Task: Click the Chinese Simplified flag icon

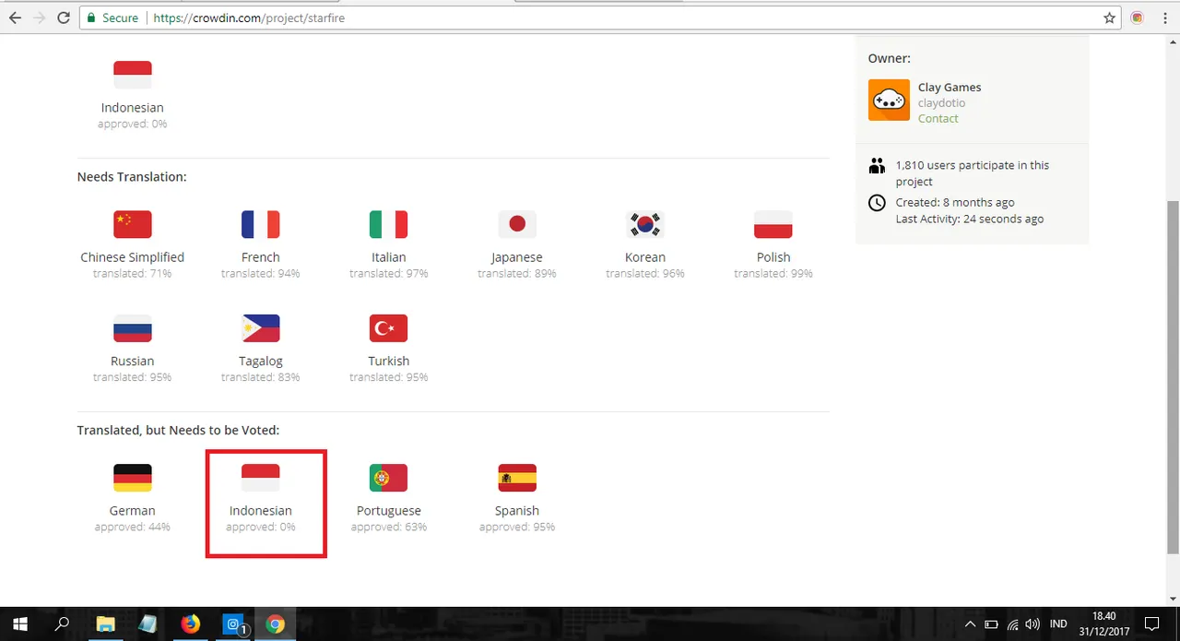Action: [x=133, y=224]
